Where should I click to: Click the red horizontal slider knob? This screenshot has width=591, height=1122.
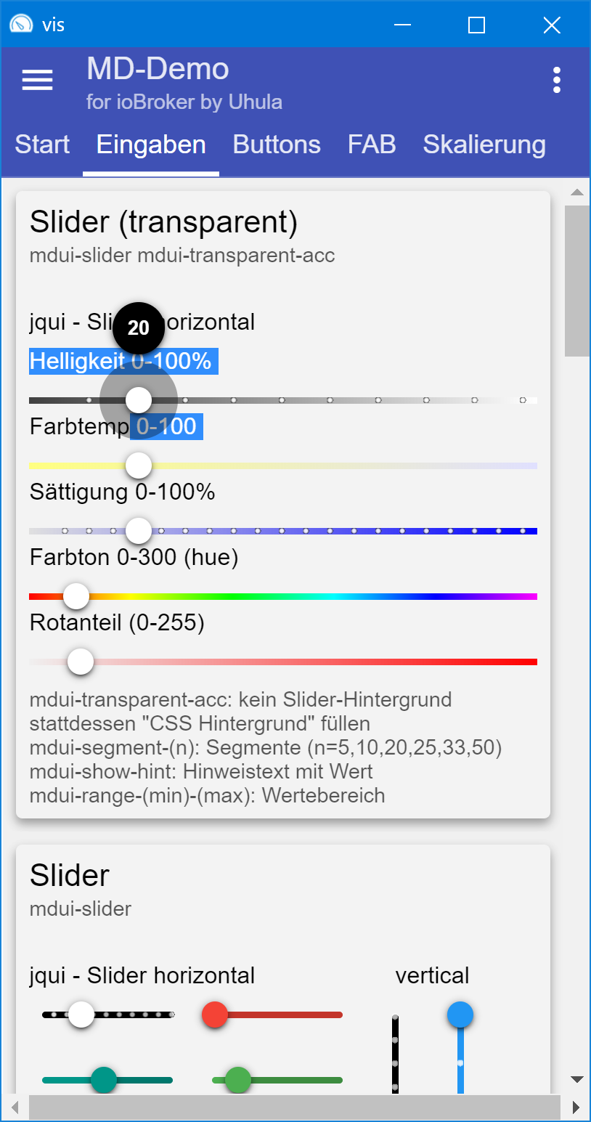[215, 1015]
